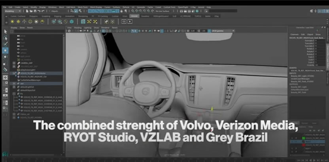
Task: Select aiSkyDomeLight1 in Outliner
Action: (28, 70)
